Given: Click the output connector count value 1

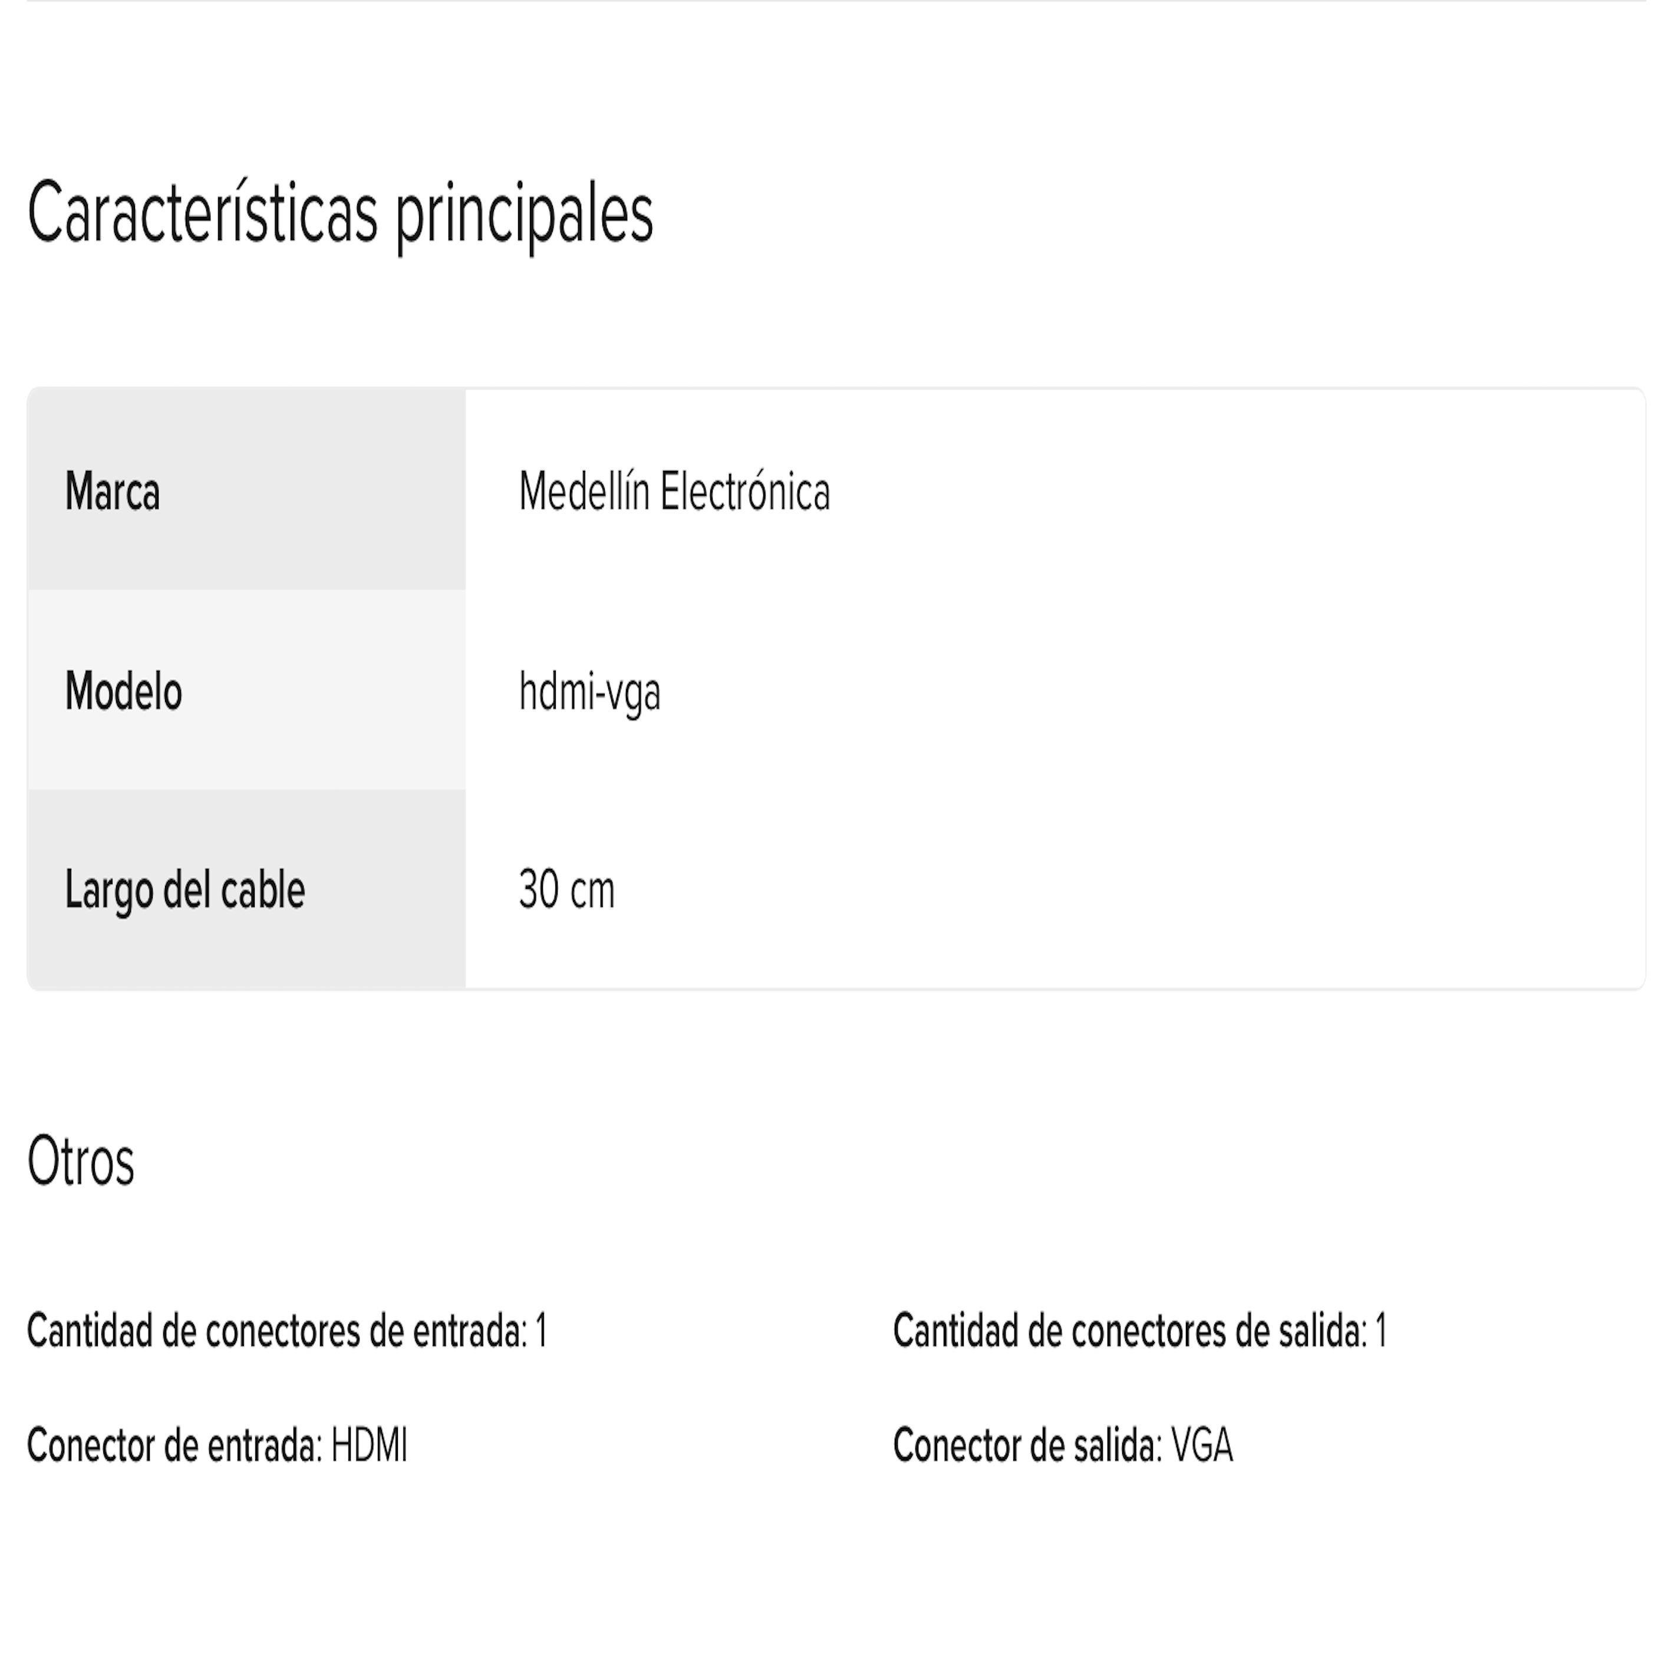Looking at the screenshot, I should click(1381, 1330).
